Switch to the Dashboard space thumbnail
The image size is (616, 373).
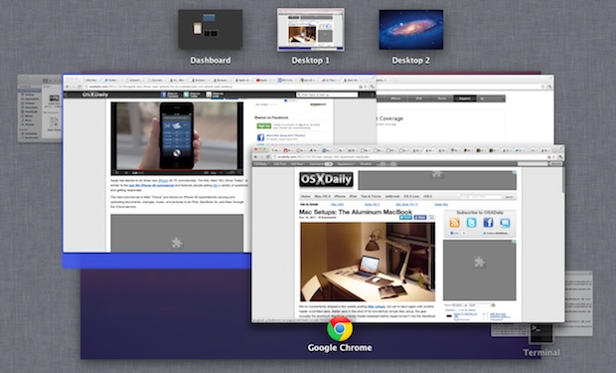211,30
